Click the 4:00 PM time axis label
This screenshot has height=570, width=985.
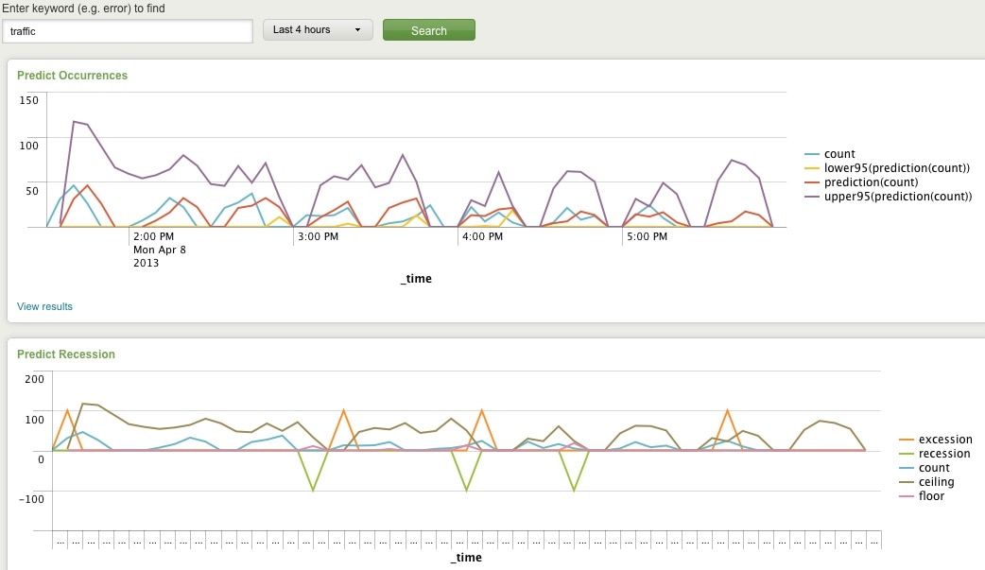point(482,236)
